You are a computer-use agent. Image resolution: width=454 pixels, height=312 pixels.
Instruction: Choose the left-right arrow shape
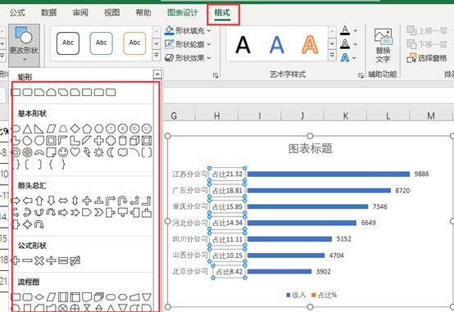pyautogui.click(x=63, y=201)
